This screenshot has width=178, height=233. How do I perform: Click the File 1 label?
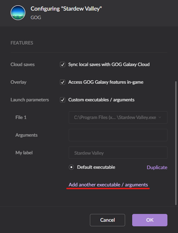tap(21, 117)
